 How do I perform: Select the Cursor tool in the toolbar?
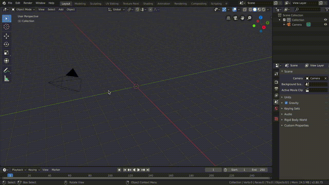pos(6,27)
